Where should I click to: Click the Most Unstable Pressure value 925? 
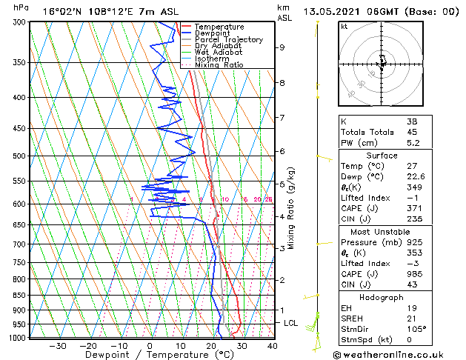tap(415, 242)
